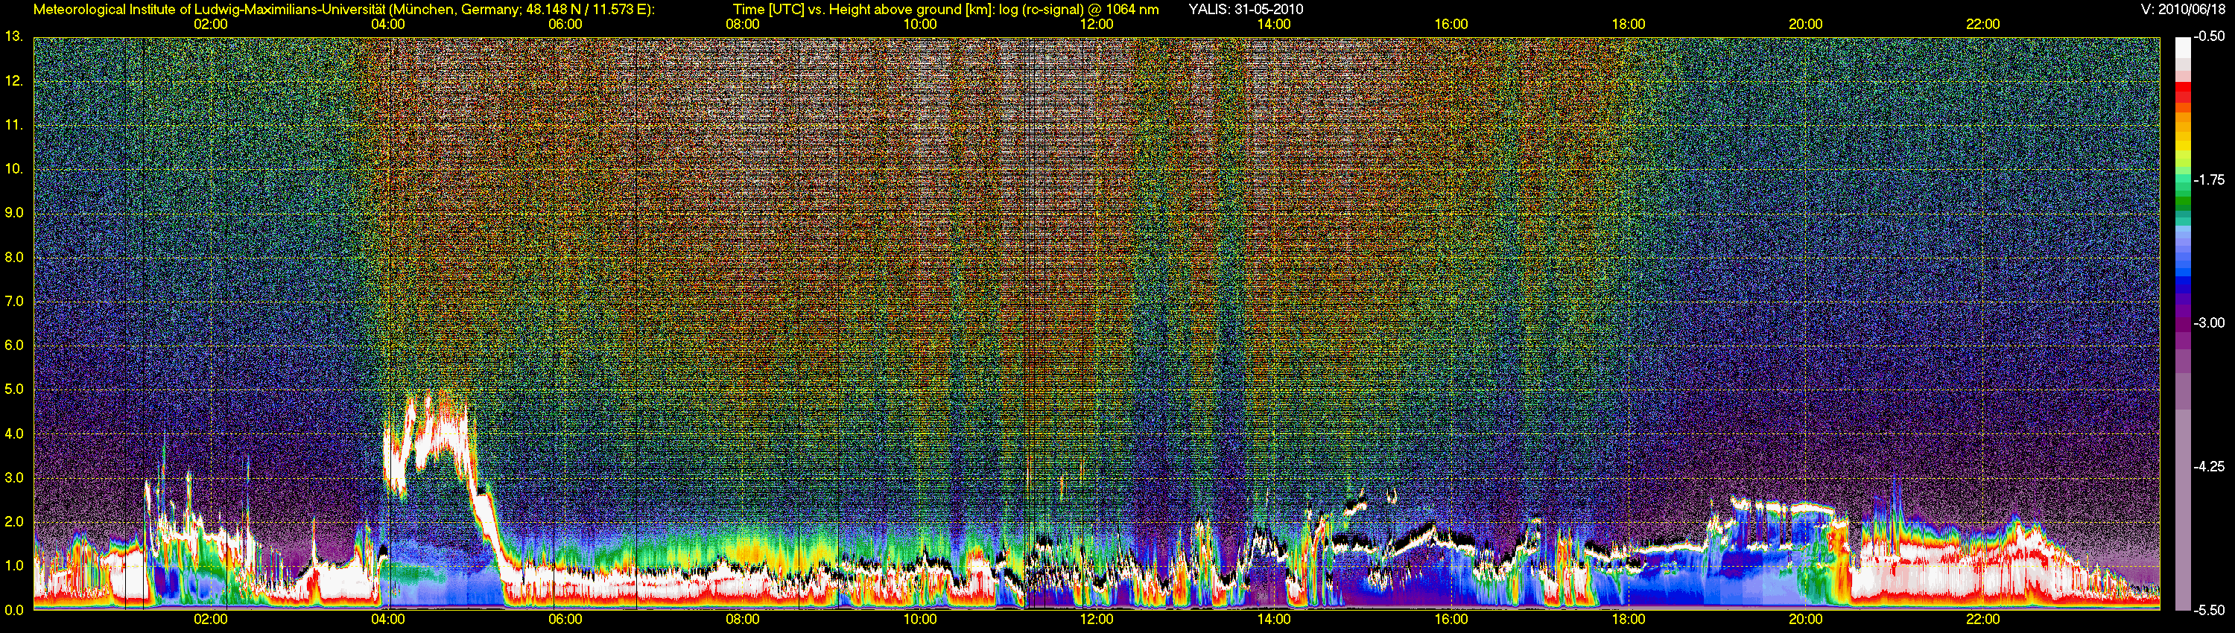Click the '10:00' label on the bottom time axis
This screenshot has height=633, width=2235.
coord(919,619)
